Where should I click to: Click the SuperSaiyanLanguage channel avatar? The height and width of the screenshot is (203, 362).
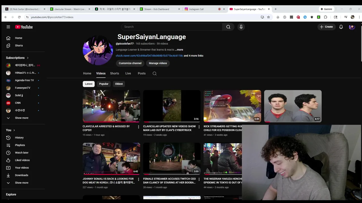tap(98, 50)
